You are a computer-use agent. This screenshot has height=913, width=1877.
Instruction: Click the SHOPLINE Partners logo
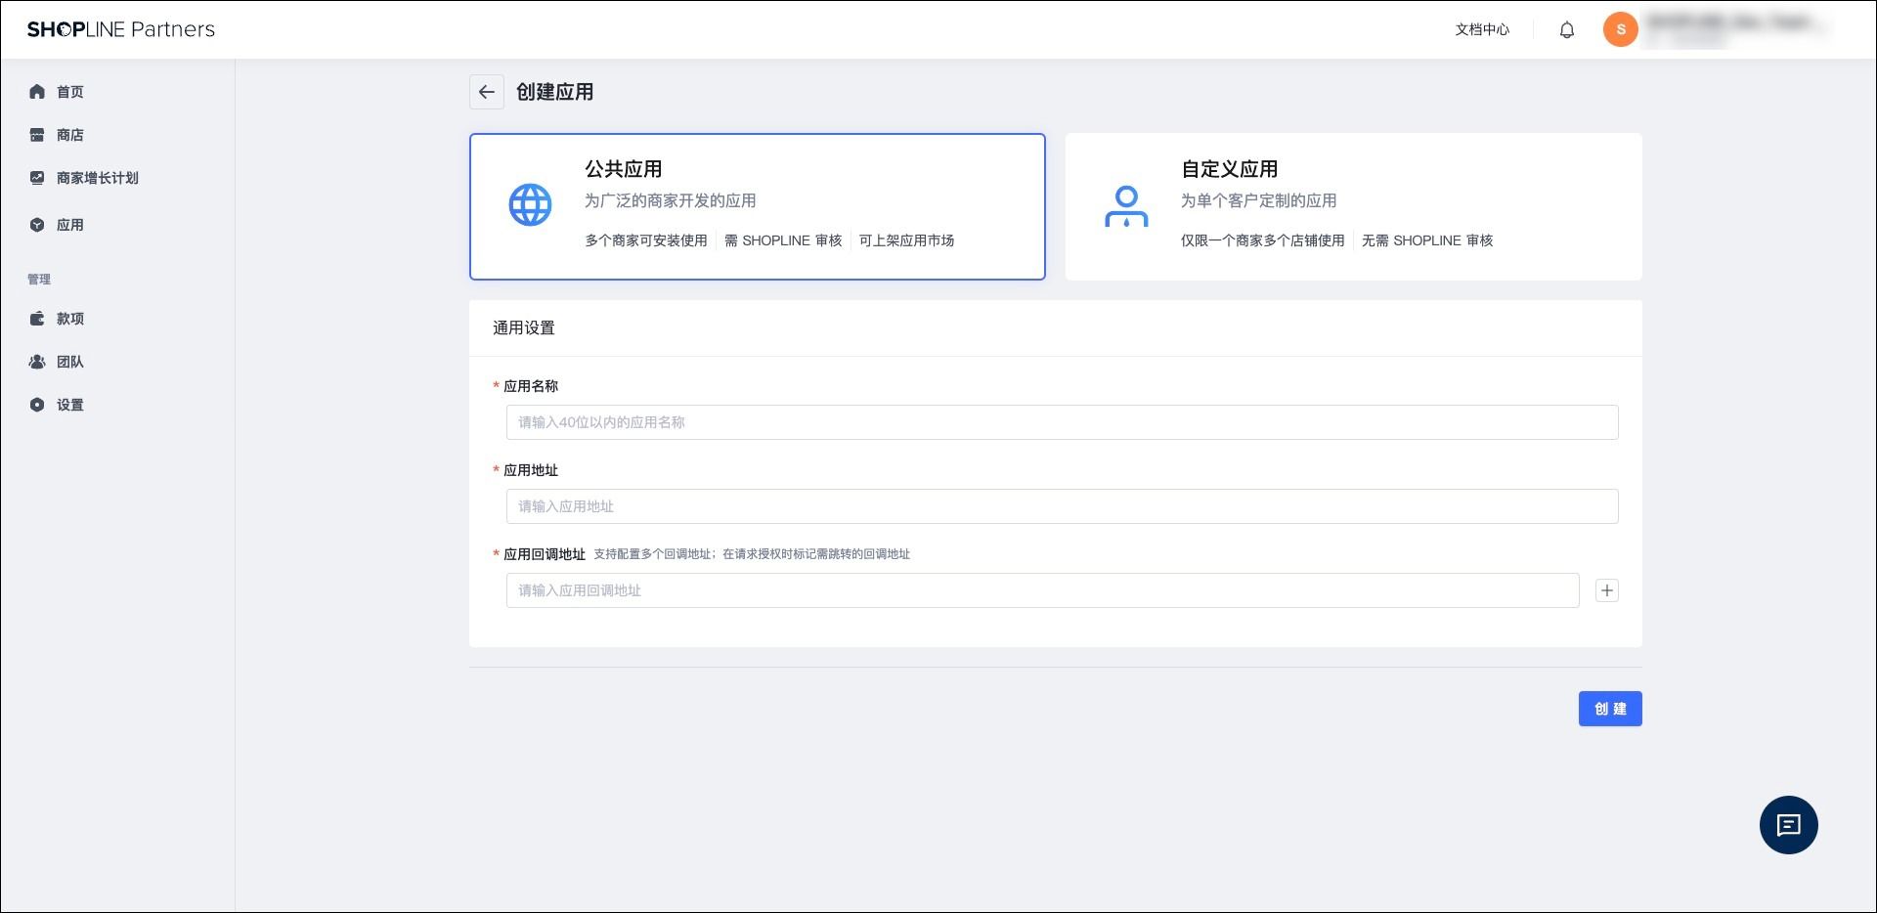(121, 29)
